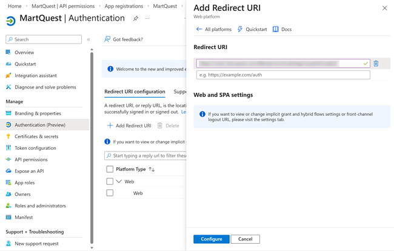Select Redirect URI configuration tab
This screenshot has width=394, height=251.
tap(135, 92)
